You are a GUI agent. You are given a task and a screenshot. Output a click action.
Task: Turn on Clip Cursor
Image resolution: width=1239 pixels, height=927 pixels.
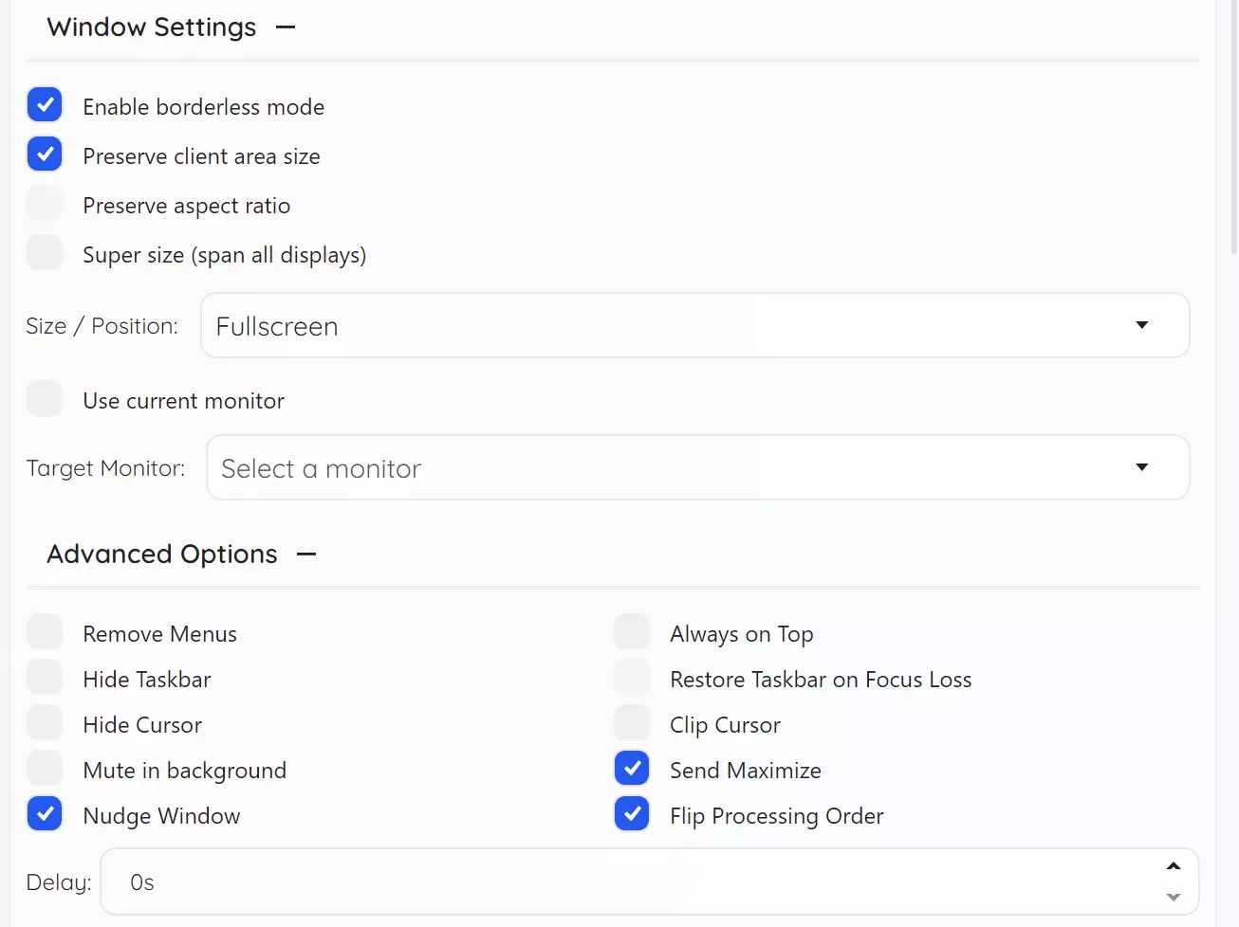[632, 723]
